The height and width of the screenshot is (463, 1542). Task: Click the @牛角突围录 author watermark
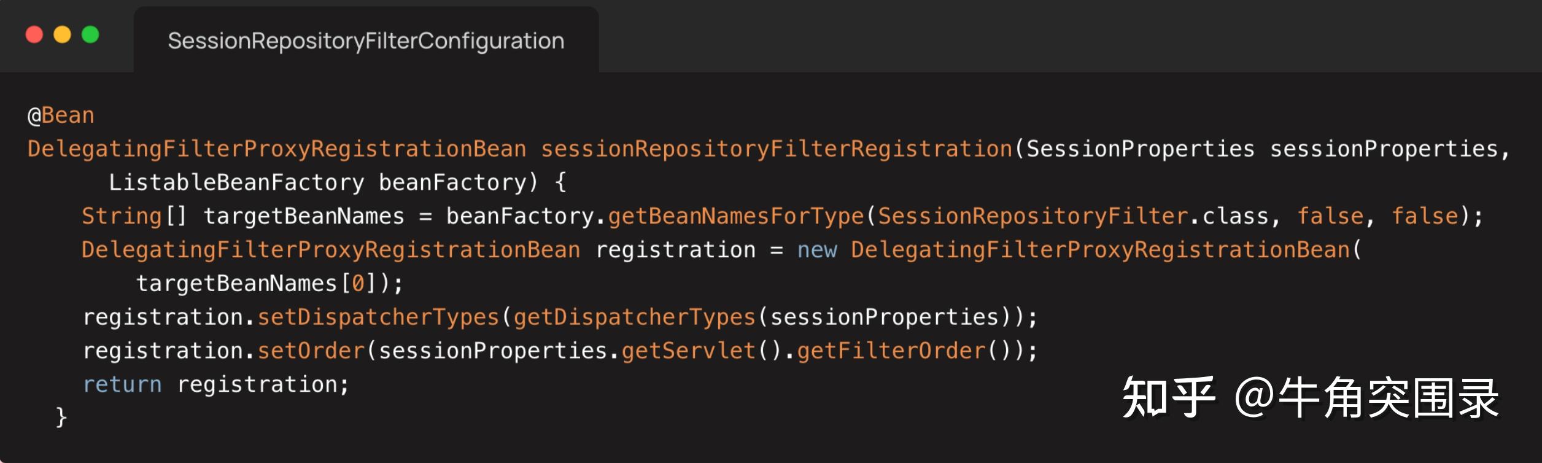tap(1366, 398)
